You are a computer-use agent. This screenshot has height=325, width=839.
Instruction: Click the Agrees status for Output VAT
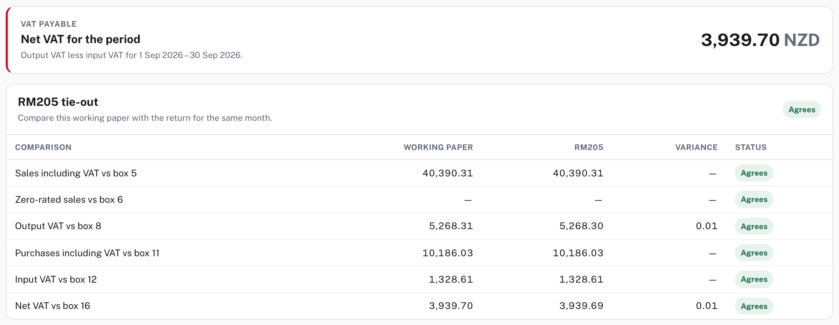(x=754, y=226)
